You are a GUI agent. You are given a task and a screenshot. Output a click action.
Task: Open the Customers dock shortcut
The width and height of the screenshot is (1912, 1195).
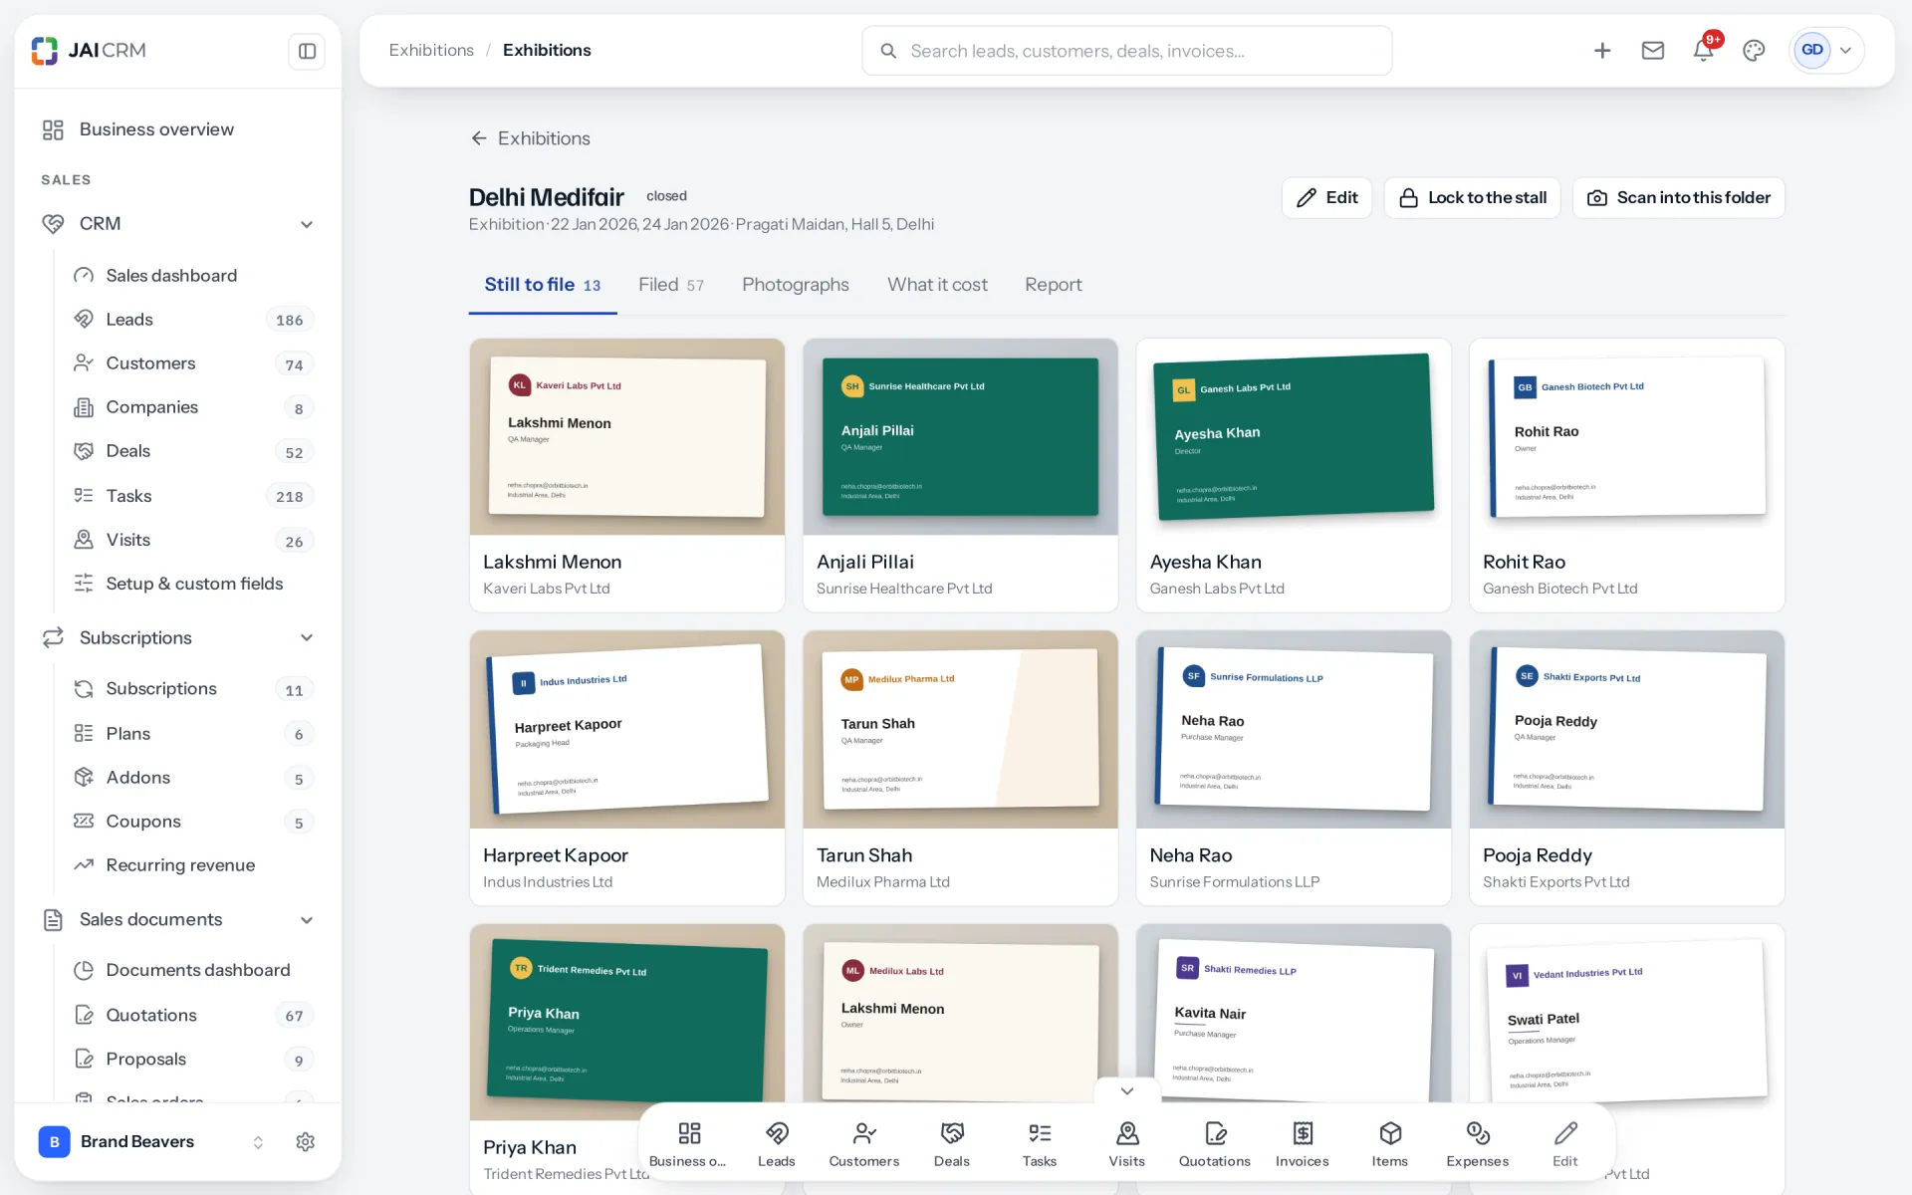click(864, 1143)
